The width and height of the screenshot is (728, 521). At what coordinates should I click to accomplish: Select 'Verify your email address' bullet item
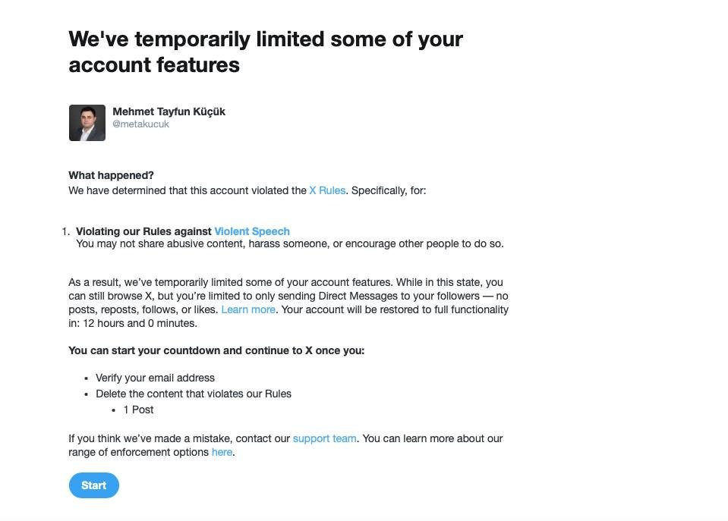(x=155, y=378)
